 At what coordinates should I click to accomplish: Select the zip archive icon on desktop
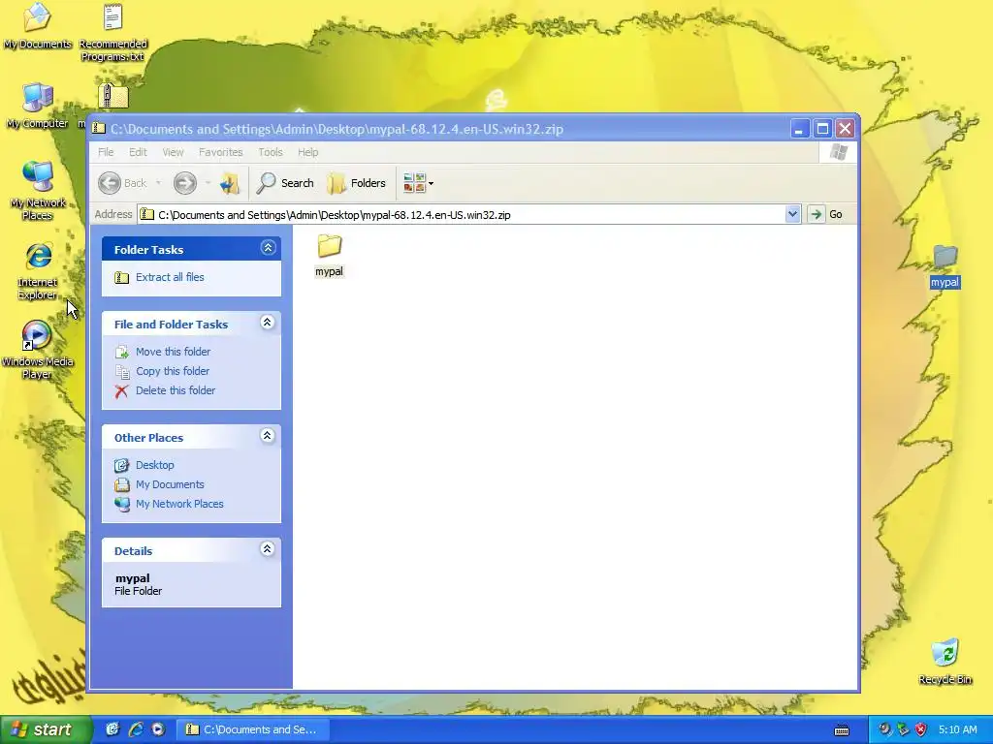click(x=112, y=96)
